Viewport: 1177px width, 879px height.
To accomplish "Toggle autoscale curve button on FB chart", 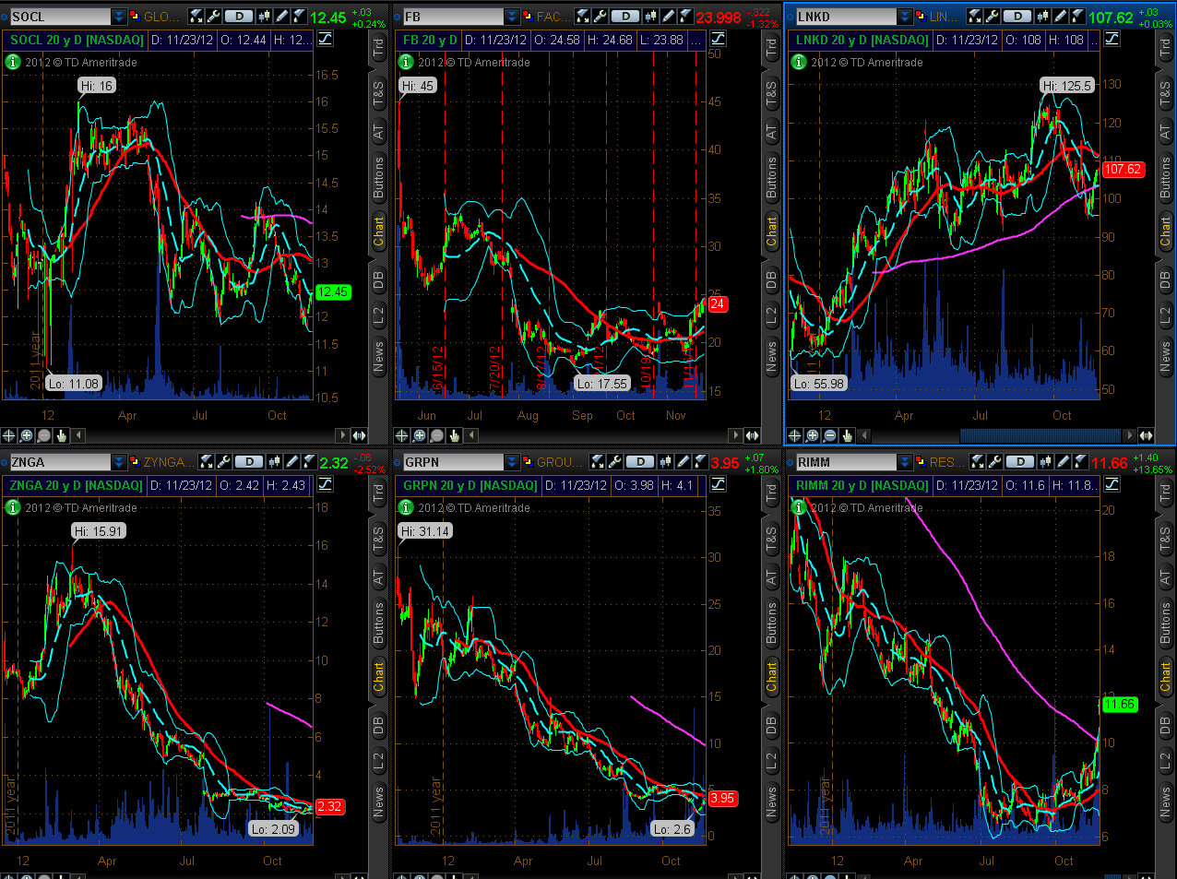I will tap(718, 39).
